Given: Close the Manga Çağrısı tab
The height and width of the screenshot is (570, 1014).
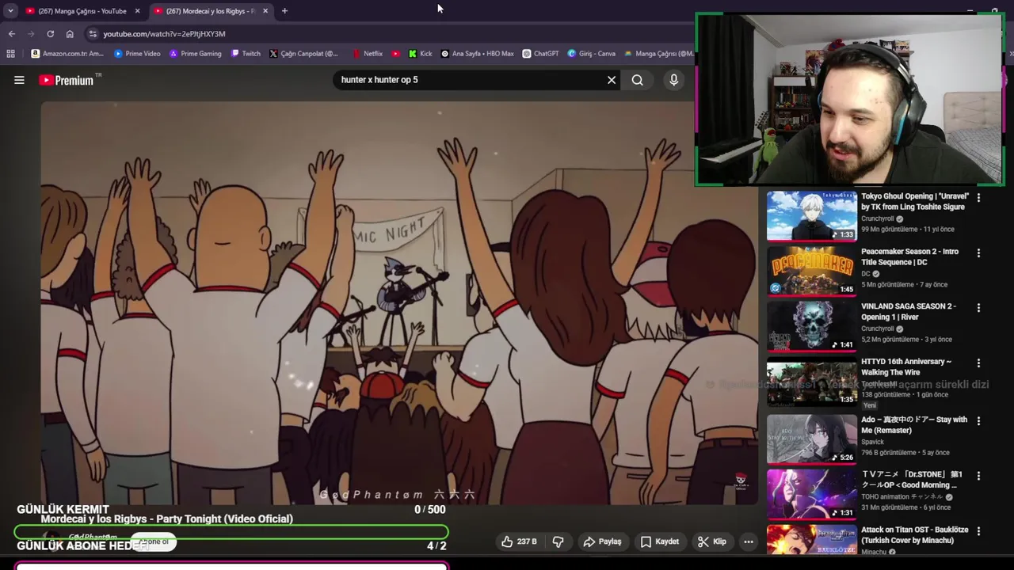Looking at the screenshot, I should pyautogui.click(x=137, y=11).
